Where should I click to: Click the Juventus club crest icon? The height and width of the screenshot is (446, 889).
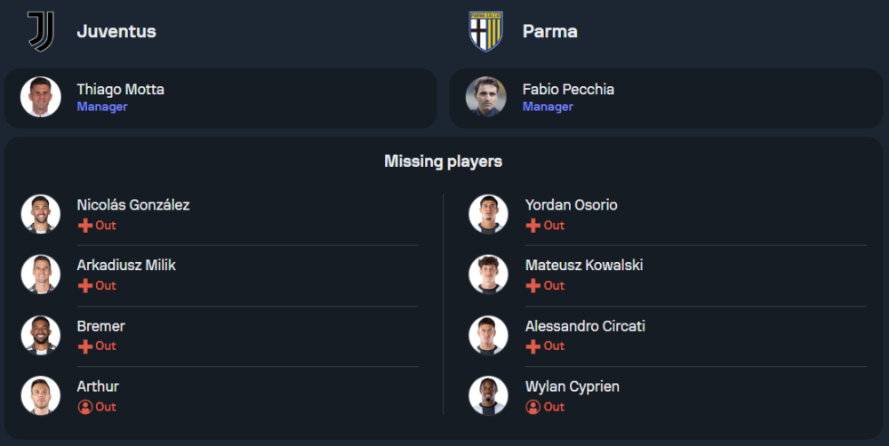pos(41,31)
